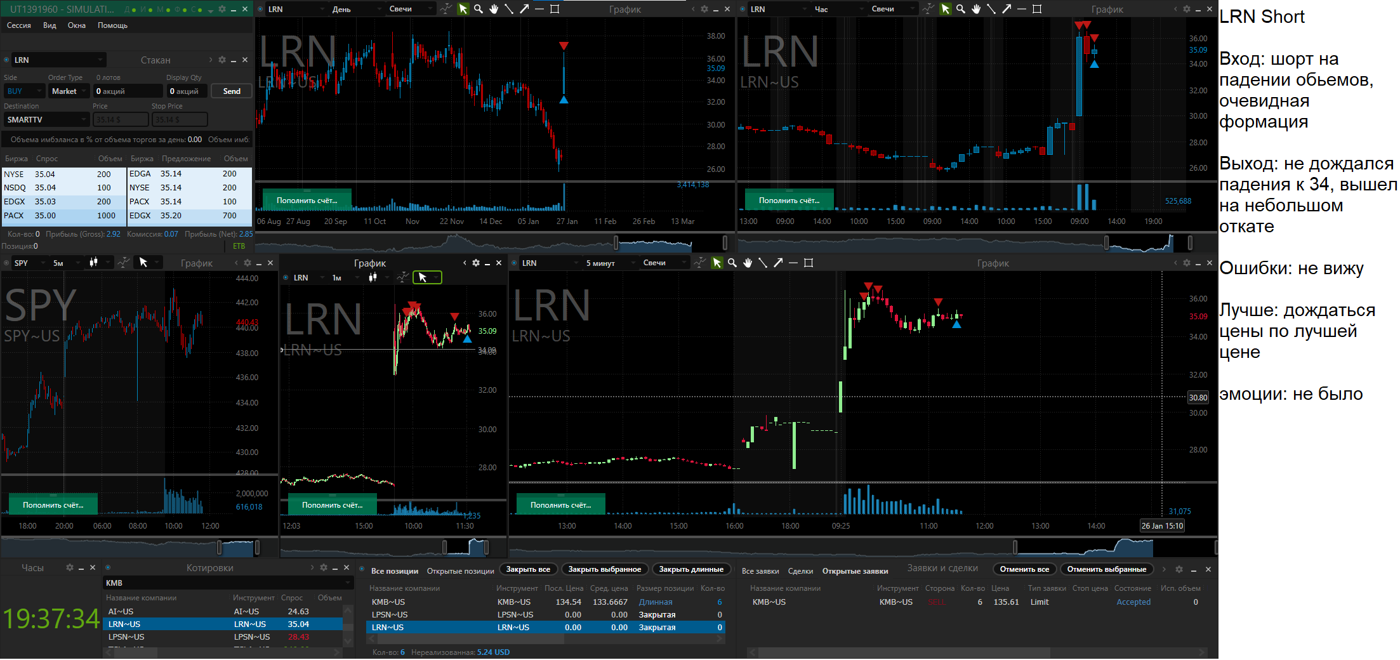Switch to the Сделки tab
The height and width of the screenshot is (660, 1400).
coord(800,571)
